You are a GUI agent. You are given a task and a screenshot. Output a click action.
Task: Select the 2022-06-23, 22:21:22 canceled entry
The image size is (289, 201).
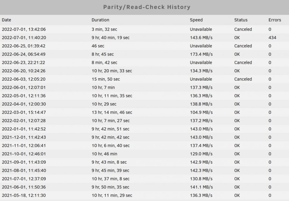pyautogui.click(x=144, y=62)
